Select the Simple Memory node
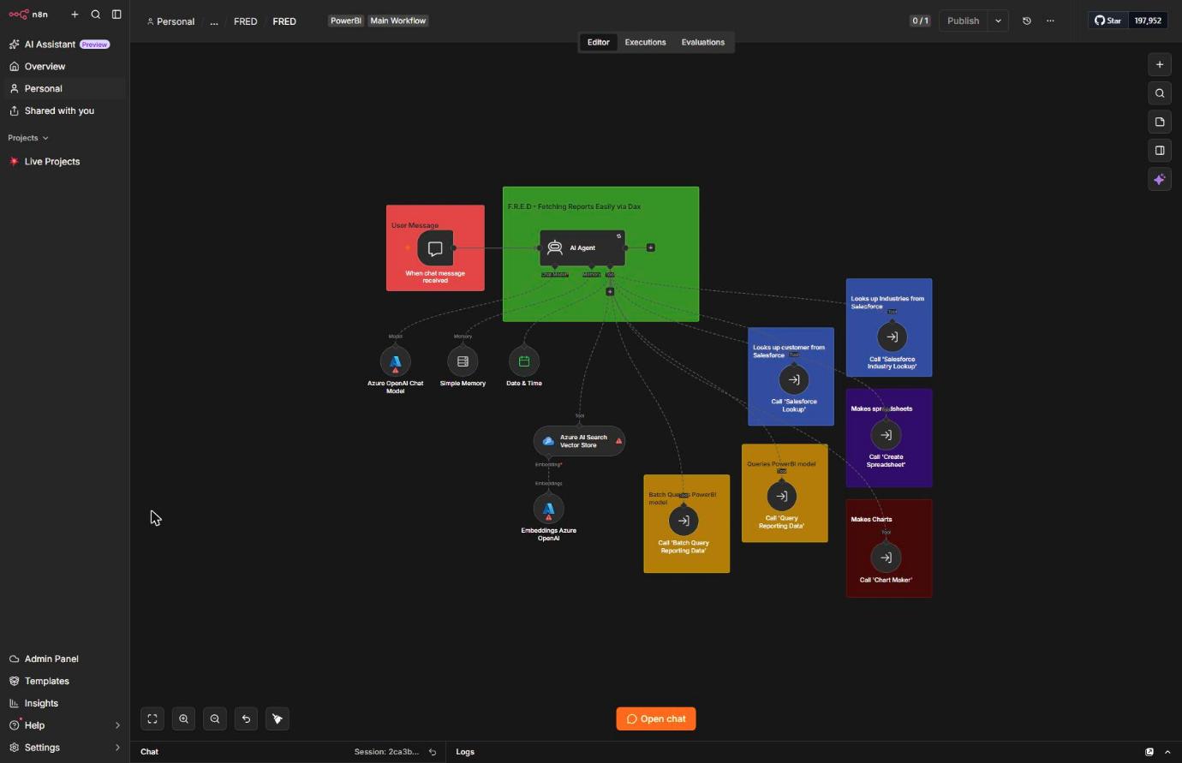This screenshot has width=1182, height=763. [463, 361]
